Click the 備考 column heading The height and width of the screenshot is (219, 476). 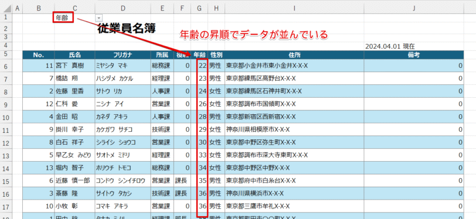pyautogui.click(x=414, y=55)
